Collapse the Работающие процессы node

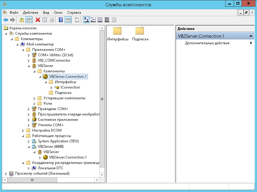23,136
